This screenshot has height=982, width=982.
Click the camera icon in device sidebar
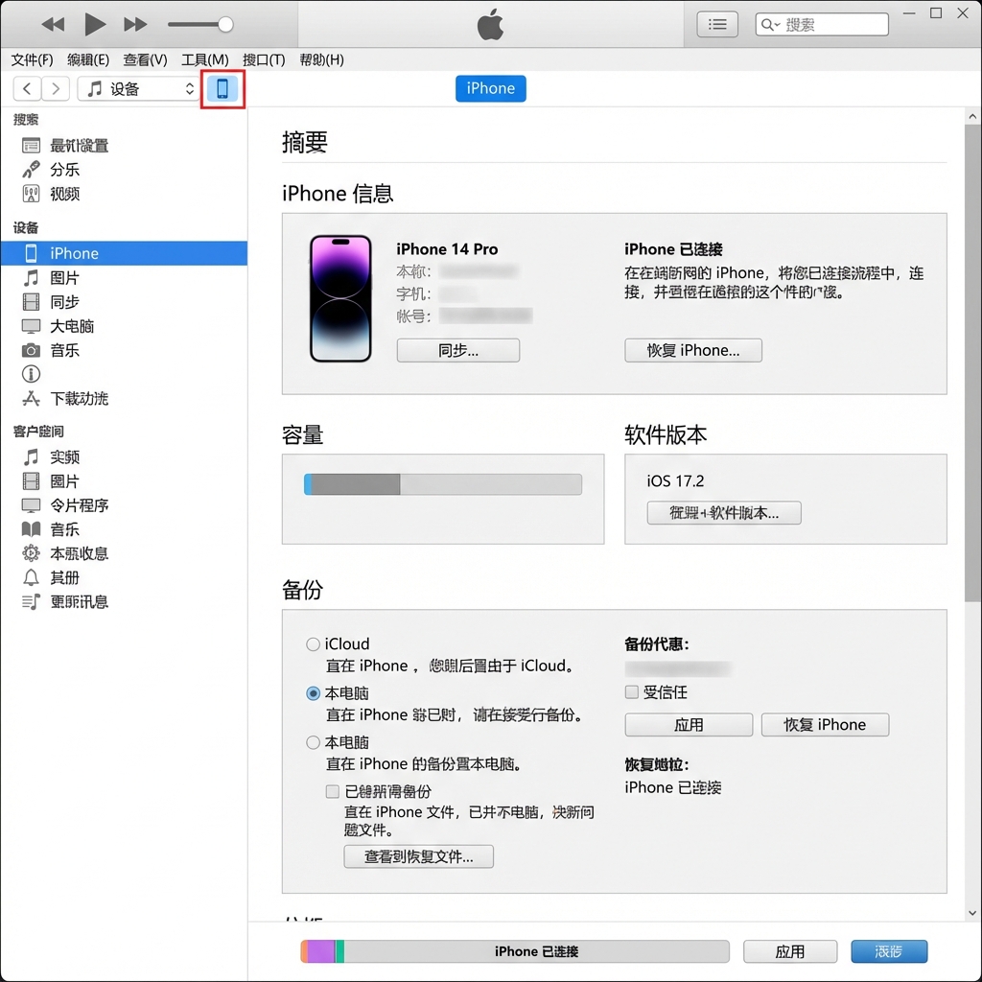click(x=32, y=351)
